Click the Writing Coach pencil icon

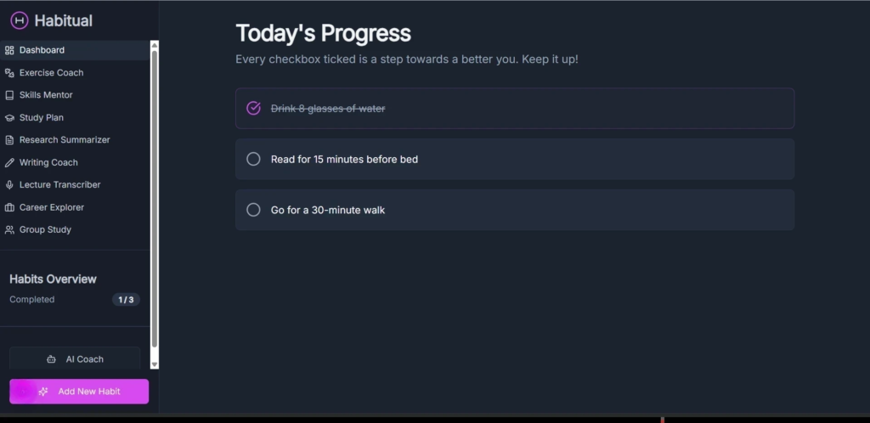[9, 162]
